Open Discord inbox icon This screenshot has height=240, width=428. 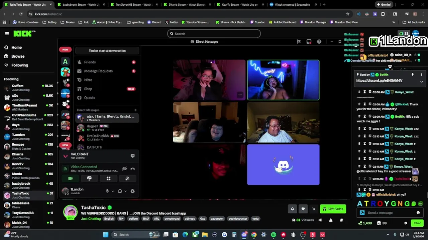[309, 42]
